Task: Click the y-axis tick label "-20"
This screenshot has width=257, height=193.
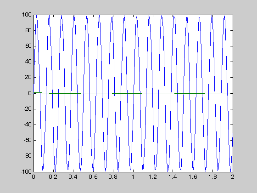Action: [x=28, y=109]
